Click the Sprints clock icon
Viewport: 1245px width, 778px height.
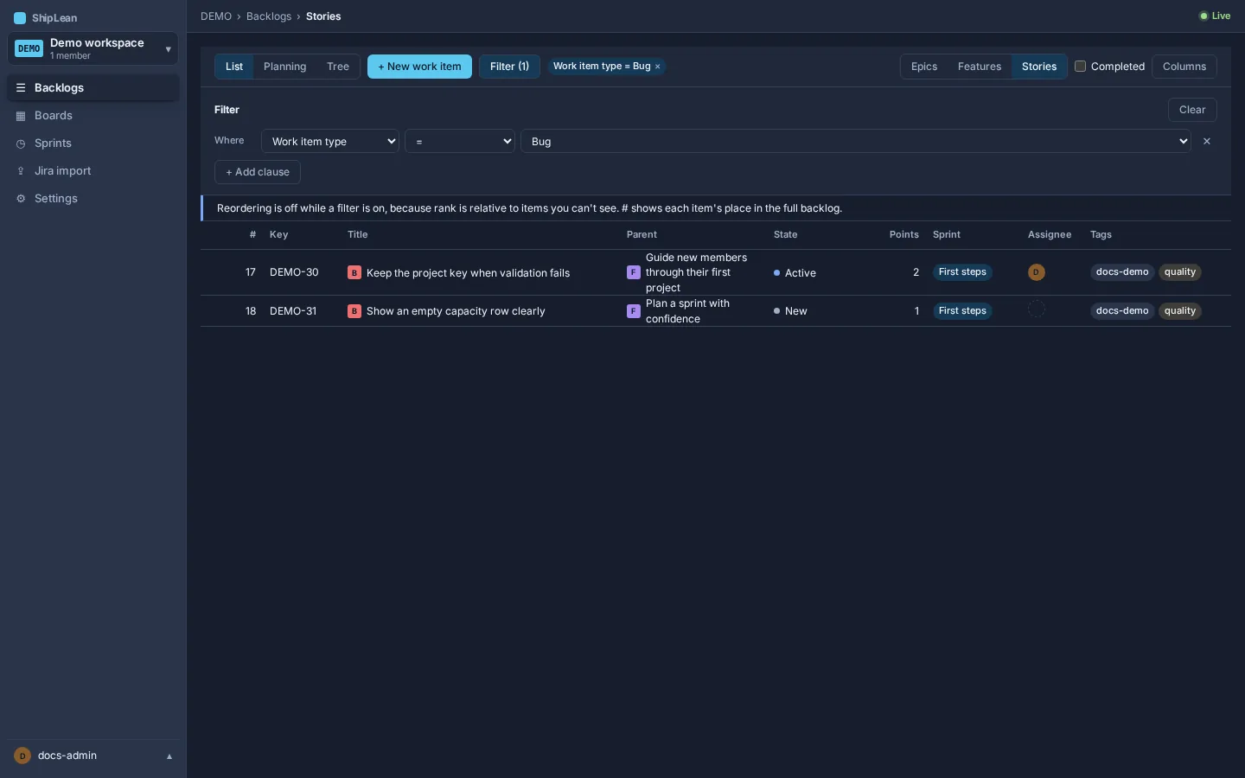(x=21, y=143)
